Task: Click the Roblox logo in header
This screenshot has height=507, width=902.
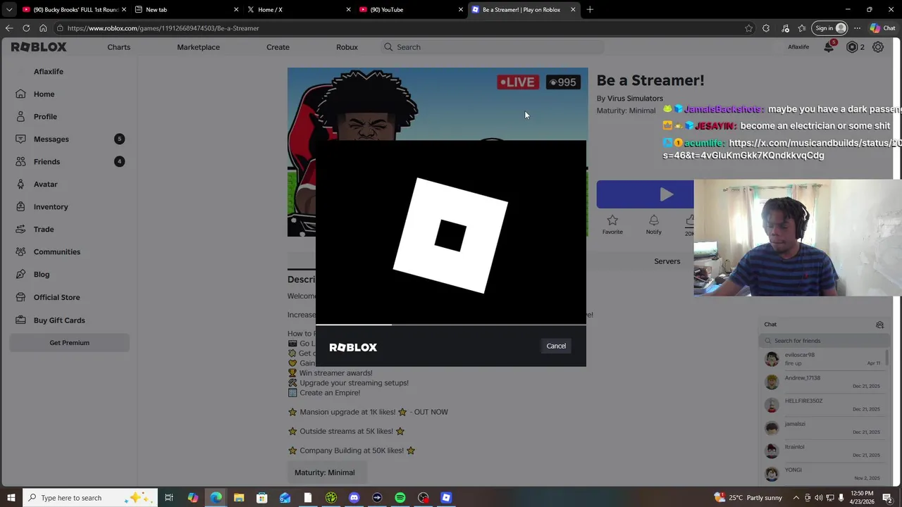Action: [39, 47]
